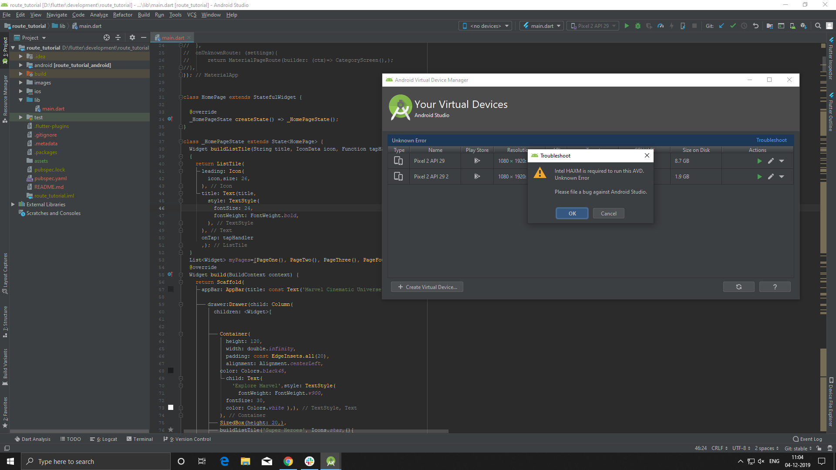Edit the Pixel 2 API 29 device

tap(771, 161)
